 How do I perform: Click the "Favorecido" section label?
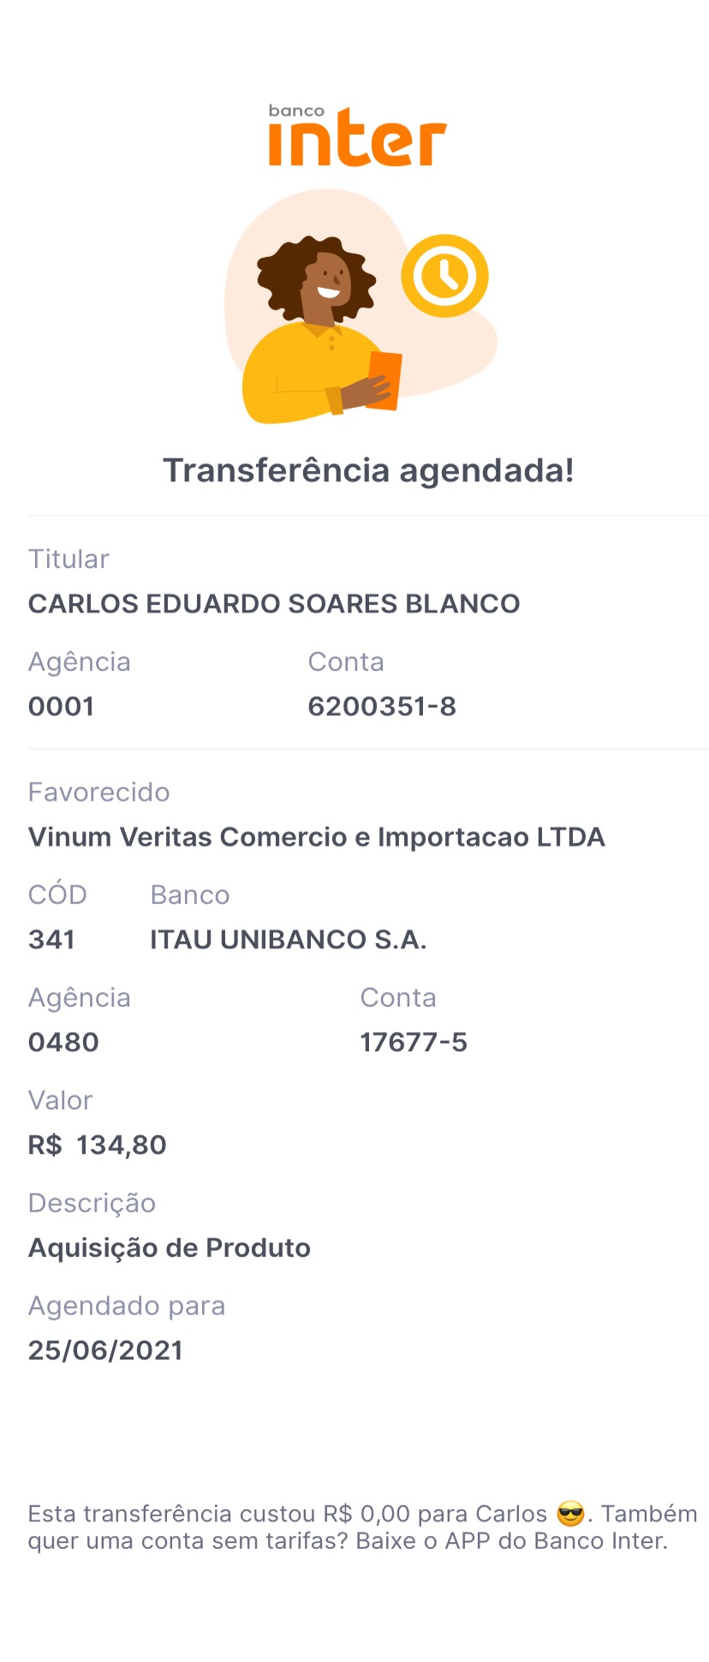99,792
